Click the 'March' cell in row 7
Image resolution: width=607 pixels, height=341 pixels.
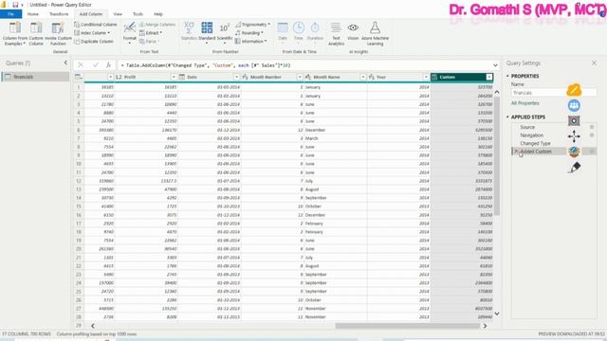pyautogui.click(x=335, y=138)
